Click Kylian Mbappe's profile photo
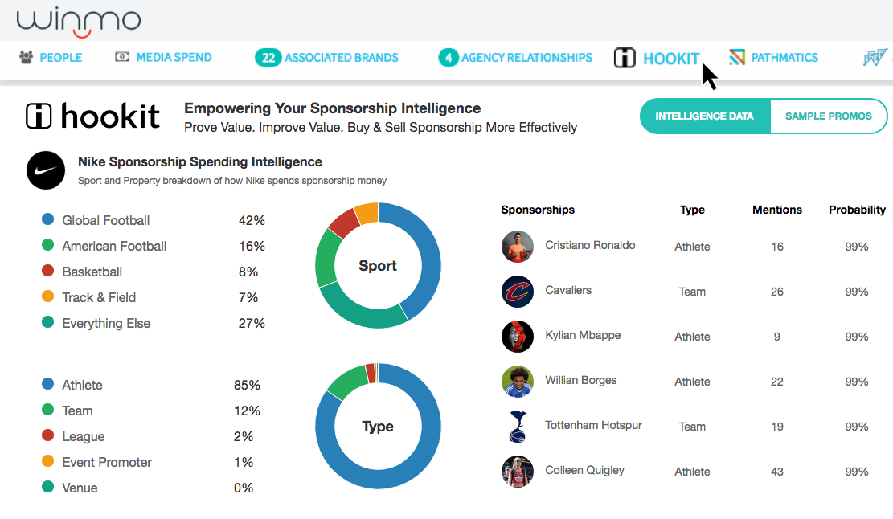Image resolution: width=893 pixels, height=519 pixels. (x=518, y=337)
